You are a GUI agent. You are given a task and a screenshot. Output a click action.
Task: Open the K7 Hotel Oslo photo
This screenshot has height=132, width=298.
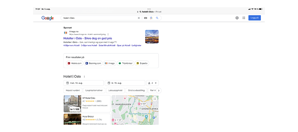pos(73,104)
